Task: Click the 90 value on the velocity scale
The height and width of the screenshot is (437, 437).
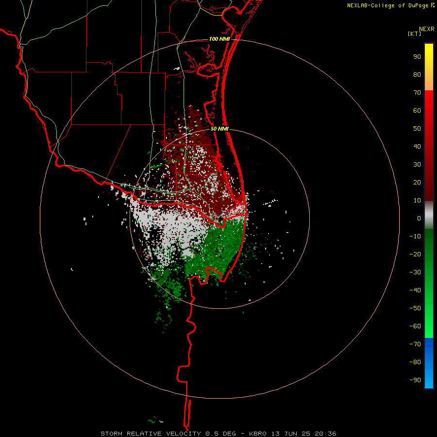Action: coord(417,57)
